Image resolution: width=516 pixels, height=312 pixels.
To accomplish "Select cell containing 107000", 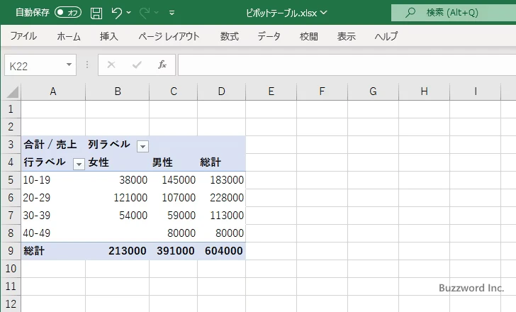I will [174, 198].
